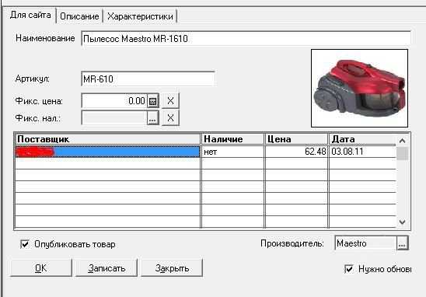Click scroll down arrow in supplier table

coord(403,222)
